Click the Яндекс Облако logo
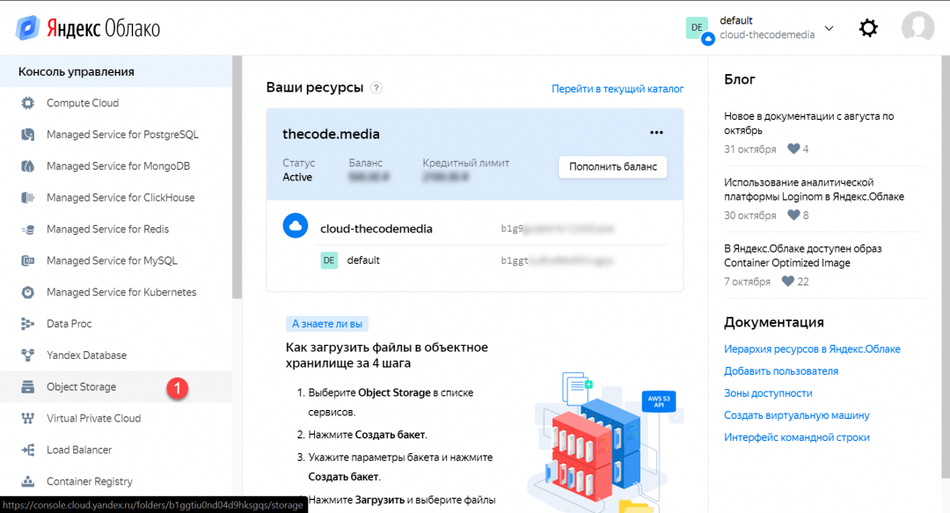The height and width of the screenshot is (513, 950). 88,28
